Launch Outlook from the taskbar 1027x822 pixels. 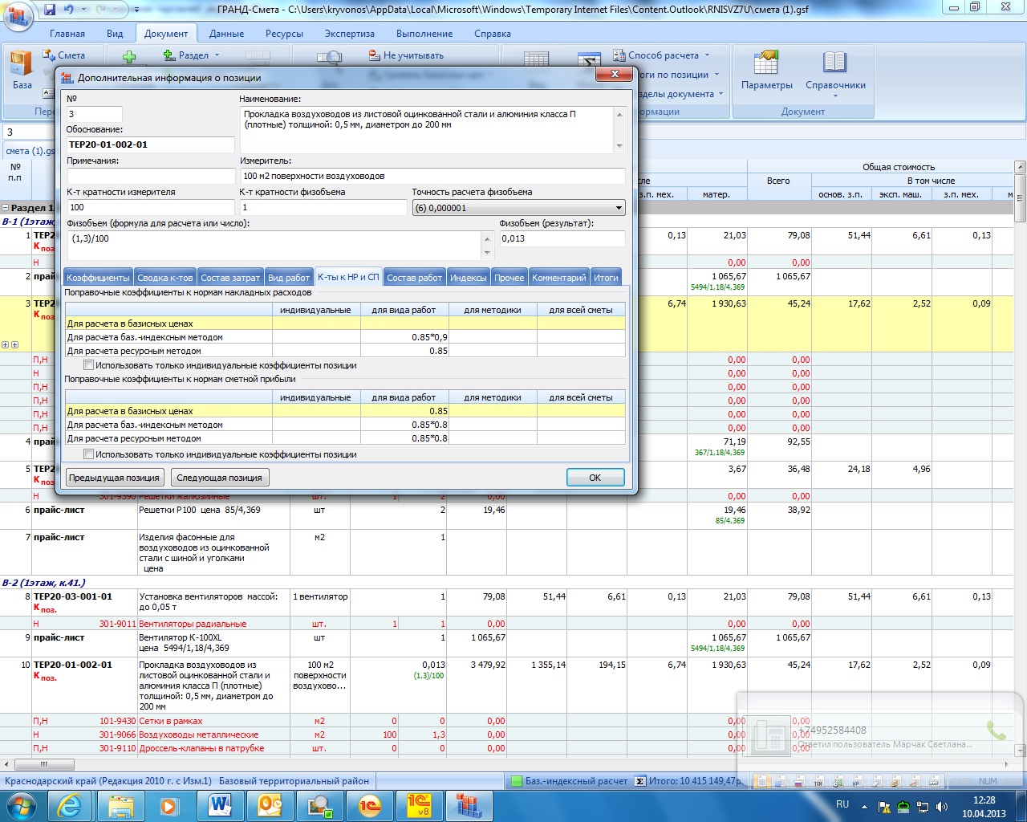point(270,804)
